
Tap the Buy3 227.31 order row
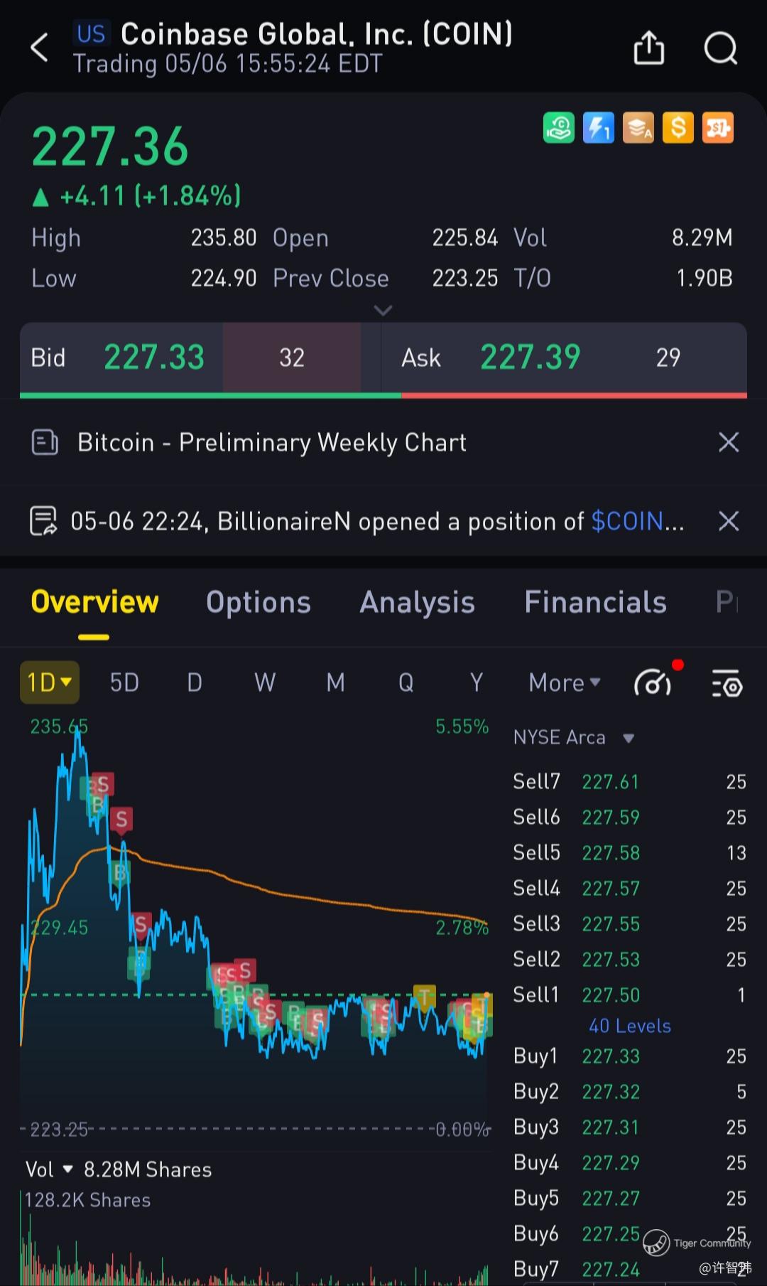[629, 1127]
